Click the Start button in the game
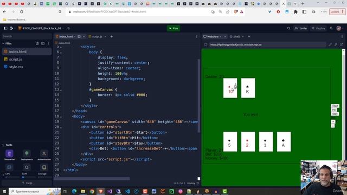Screen dimensions: 347x195 coord(335,106)
